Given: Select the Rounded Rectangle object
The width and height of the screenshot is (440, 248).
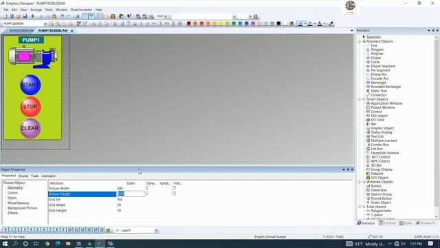Looking at the screenshot, I should [x=386, y=87].
